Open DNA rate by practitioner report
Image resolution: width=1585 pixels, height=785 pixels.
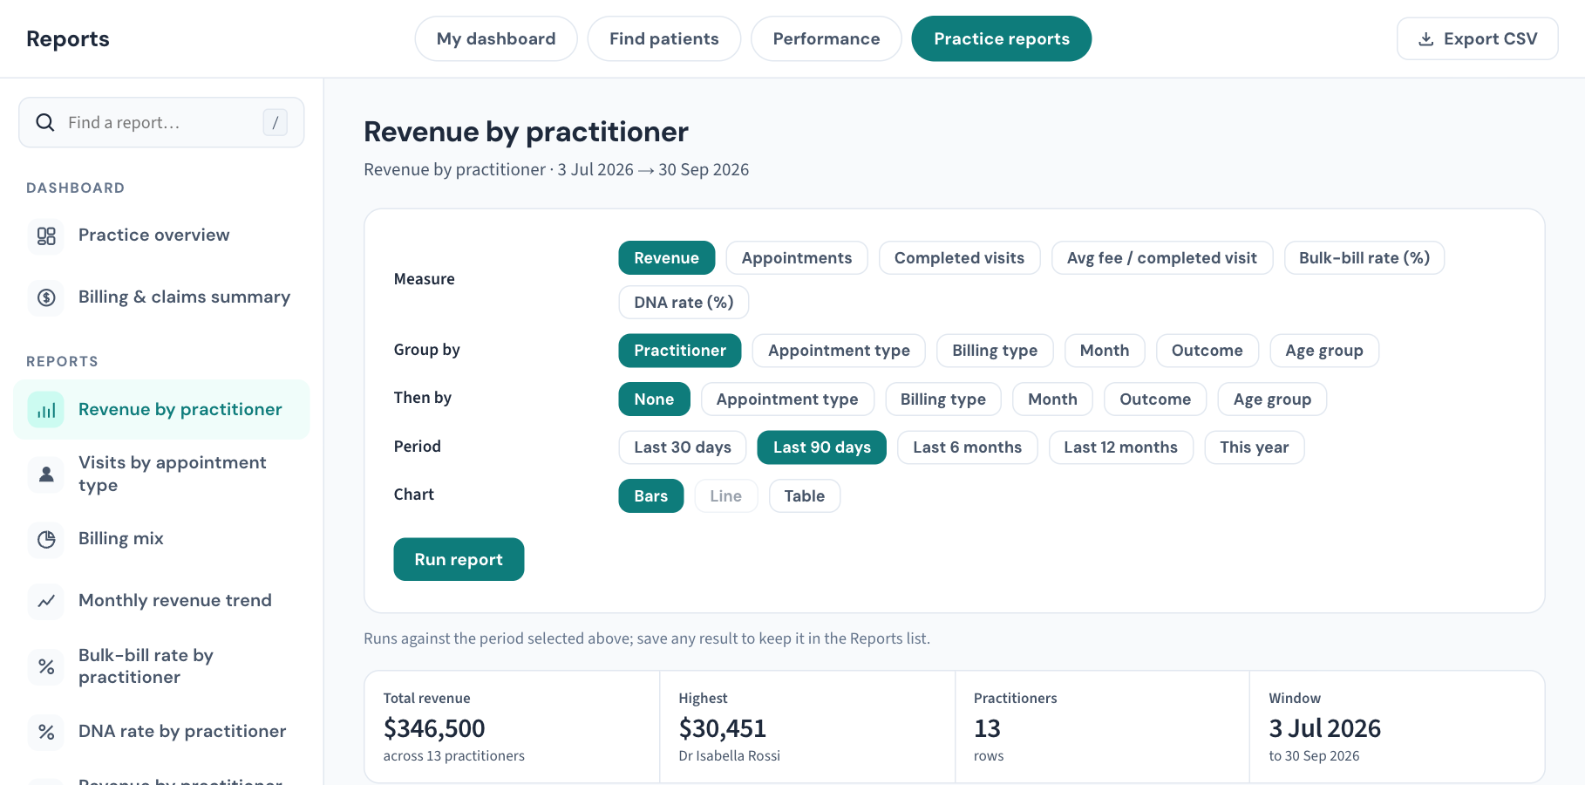tap(162, 732)
